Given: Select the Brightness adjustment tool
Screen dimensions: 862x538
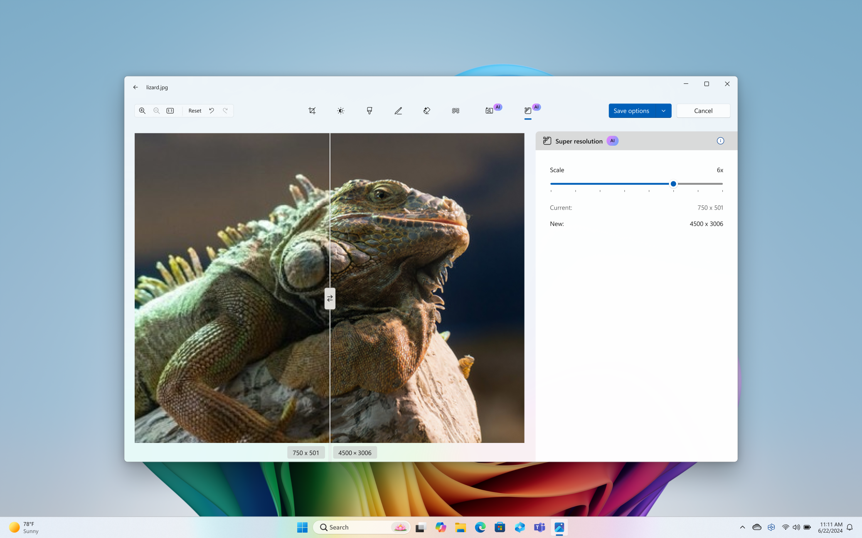Looking at the screenshot, I should coord(340,110).
